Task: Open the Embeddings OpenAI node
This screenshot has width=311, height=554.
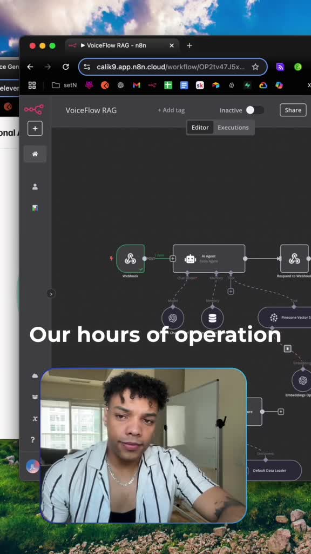Action: click(302, 380)
